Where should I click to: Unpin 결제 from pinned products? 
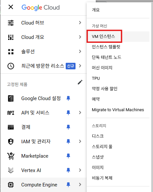point(68,127)
